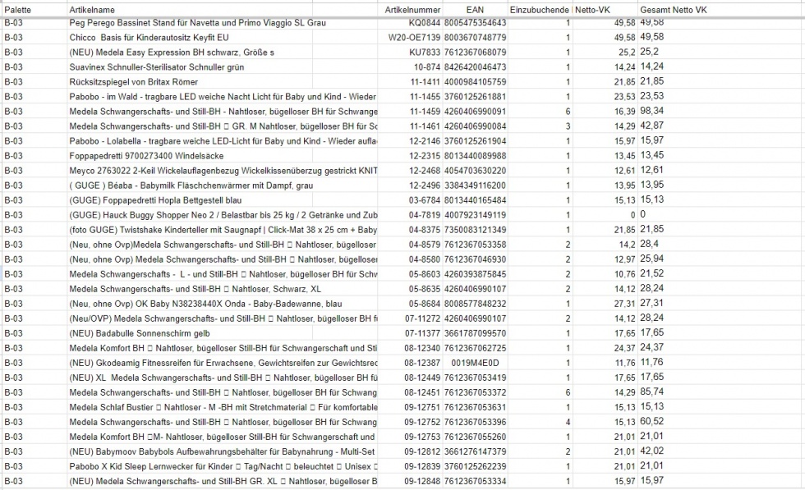Click article number 10-874
The height and width of the screenshot is (490, 805).
[x=427, y=67]
